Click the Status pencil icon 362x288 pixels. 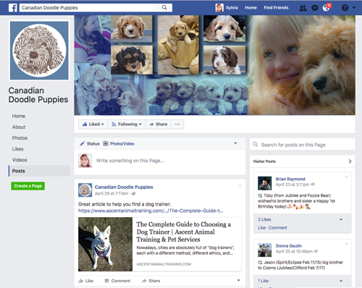(x=82, y=144)
